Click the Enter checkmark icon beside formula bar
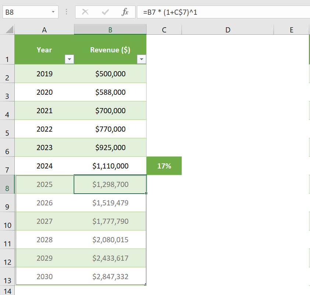Viewport: 310px width, 295px height. (105, 12)
